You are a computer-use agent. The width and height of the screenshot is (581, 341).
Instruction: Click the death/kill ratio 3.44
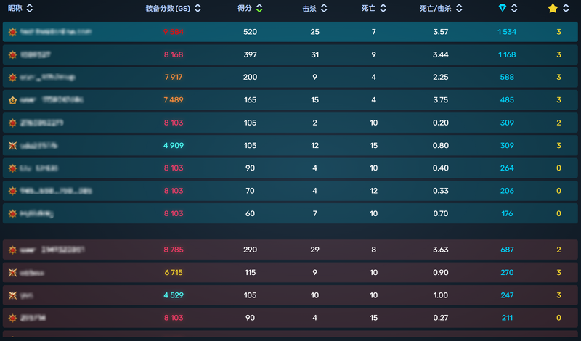(441, 55)
